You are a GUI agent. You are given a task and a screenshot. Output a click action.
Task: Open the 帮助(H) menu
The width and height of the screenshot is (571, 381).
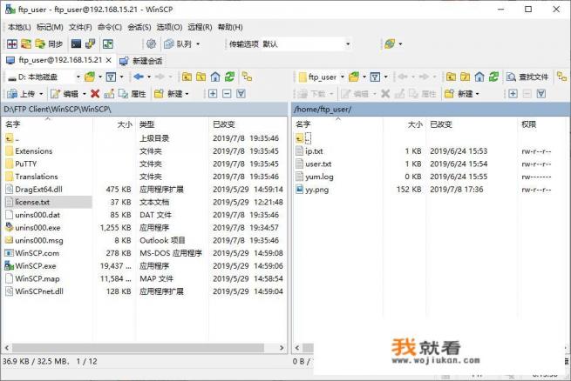coord(230,27)
